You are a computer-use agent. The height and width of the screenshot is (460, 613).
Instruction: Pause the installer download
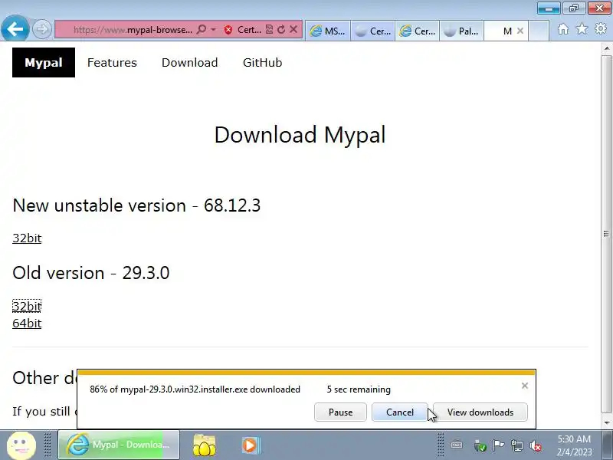340,412
